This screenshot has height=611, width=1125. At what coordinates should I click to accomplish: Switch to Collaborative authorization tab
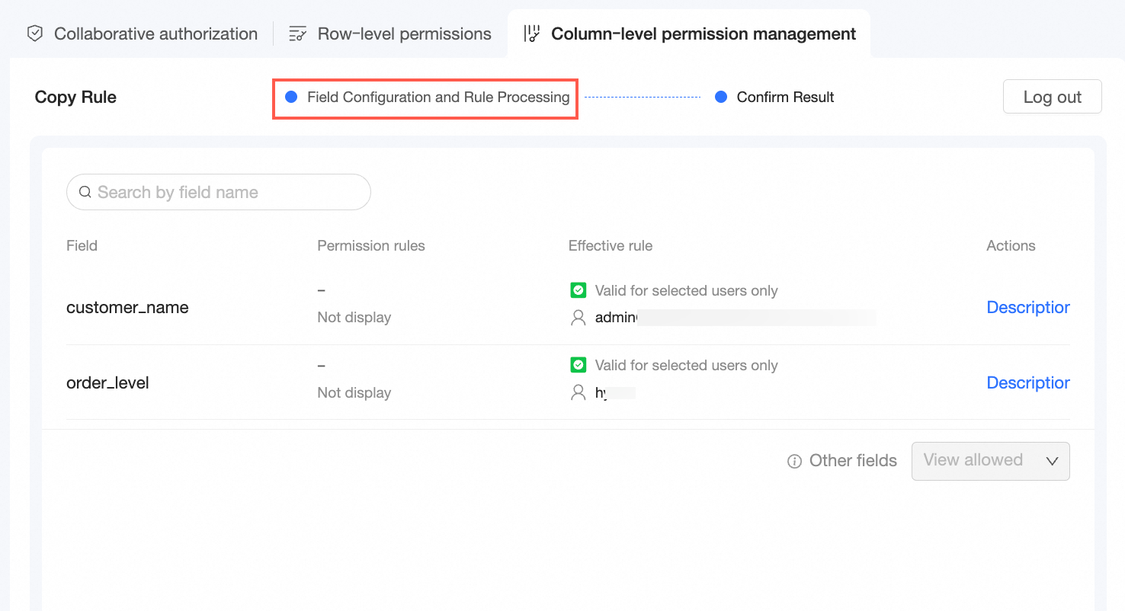click(x=155, y=34)
